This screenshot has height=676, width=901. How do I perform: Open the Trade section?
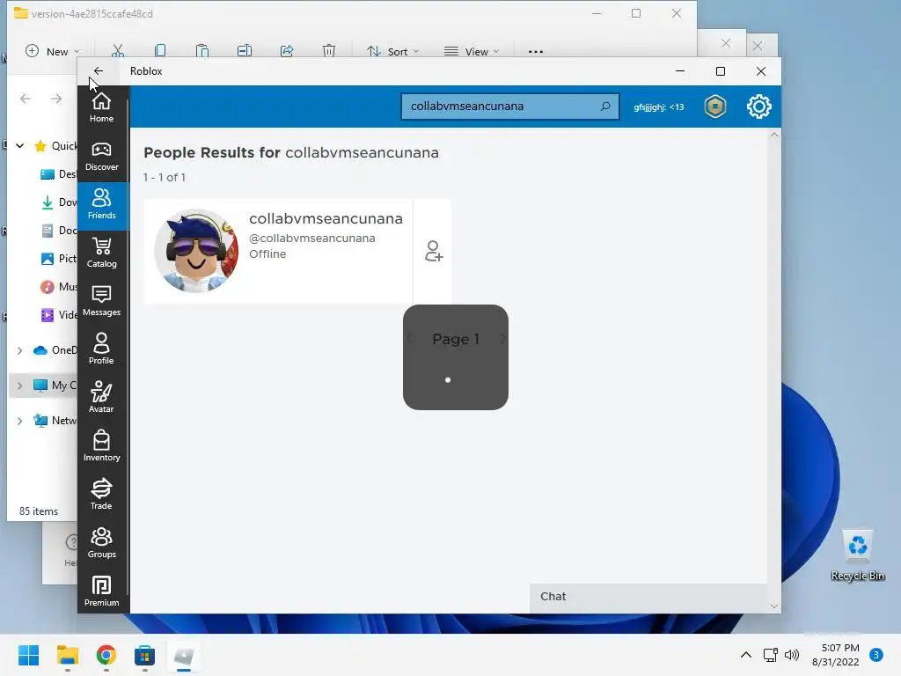tap(102, 495)
